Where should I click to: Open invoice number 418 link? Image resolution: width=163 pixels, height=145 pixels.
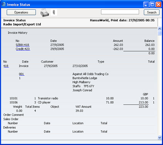(x=6, y=66)
